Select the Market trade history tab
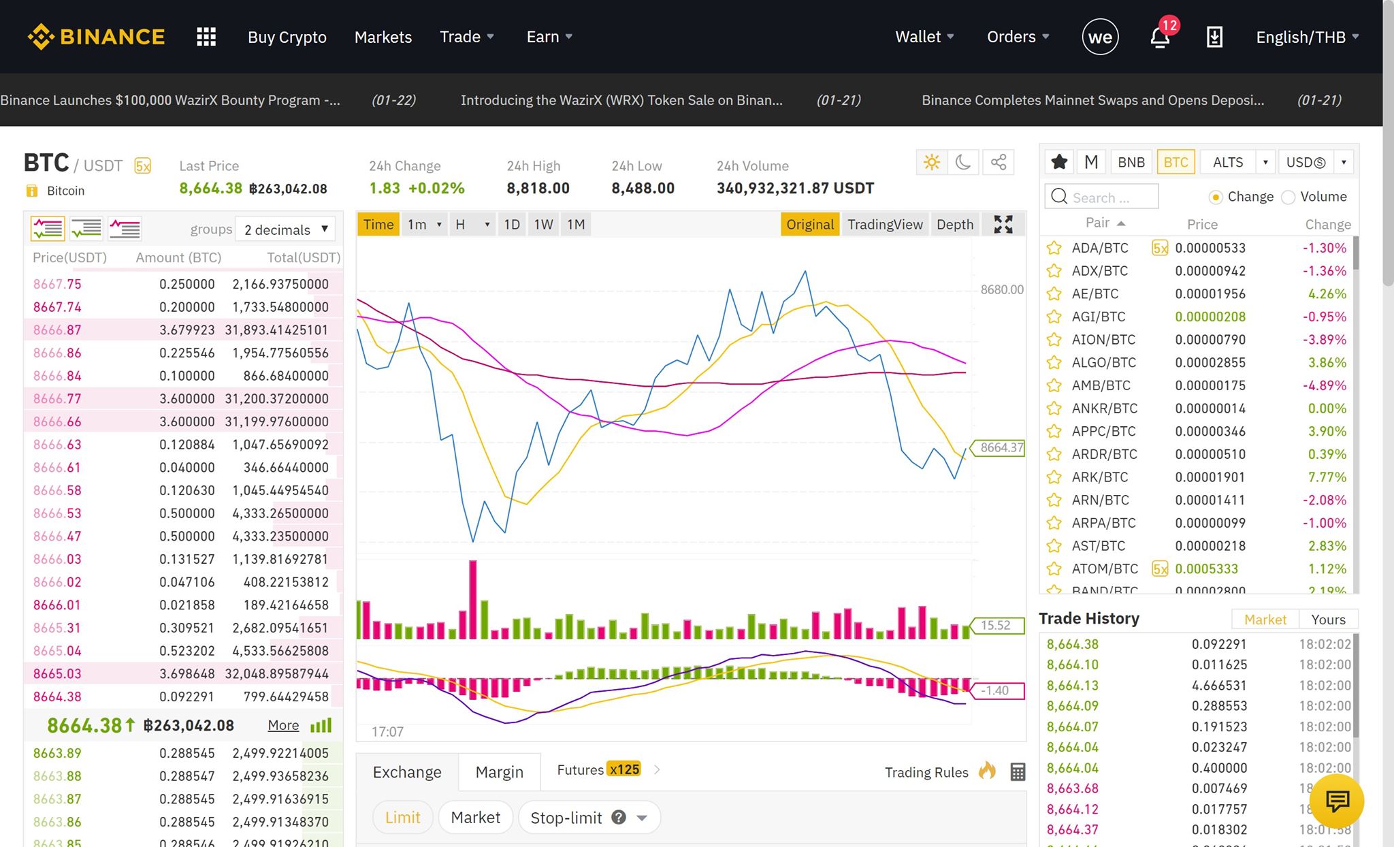The width and height of the screenshot is (1394, 847). click(1265, 619)
